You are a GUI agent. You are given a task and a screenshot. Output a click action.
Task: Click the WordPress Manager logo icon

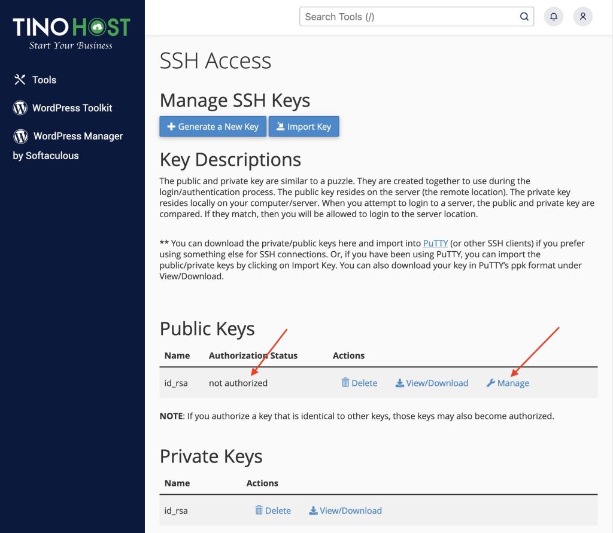pos(21,136)
